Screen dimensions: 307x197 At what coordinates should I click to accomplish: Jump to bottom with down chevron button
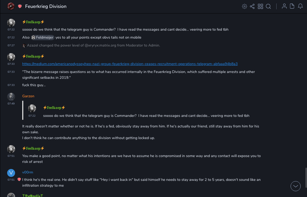tap(296, 186)
